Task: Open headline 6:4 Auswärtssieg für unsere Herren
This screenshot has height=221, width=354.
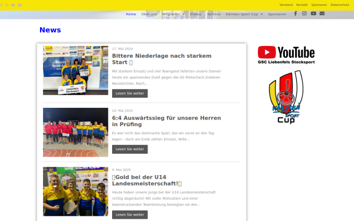Action: click(x=166, y=121)
